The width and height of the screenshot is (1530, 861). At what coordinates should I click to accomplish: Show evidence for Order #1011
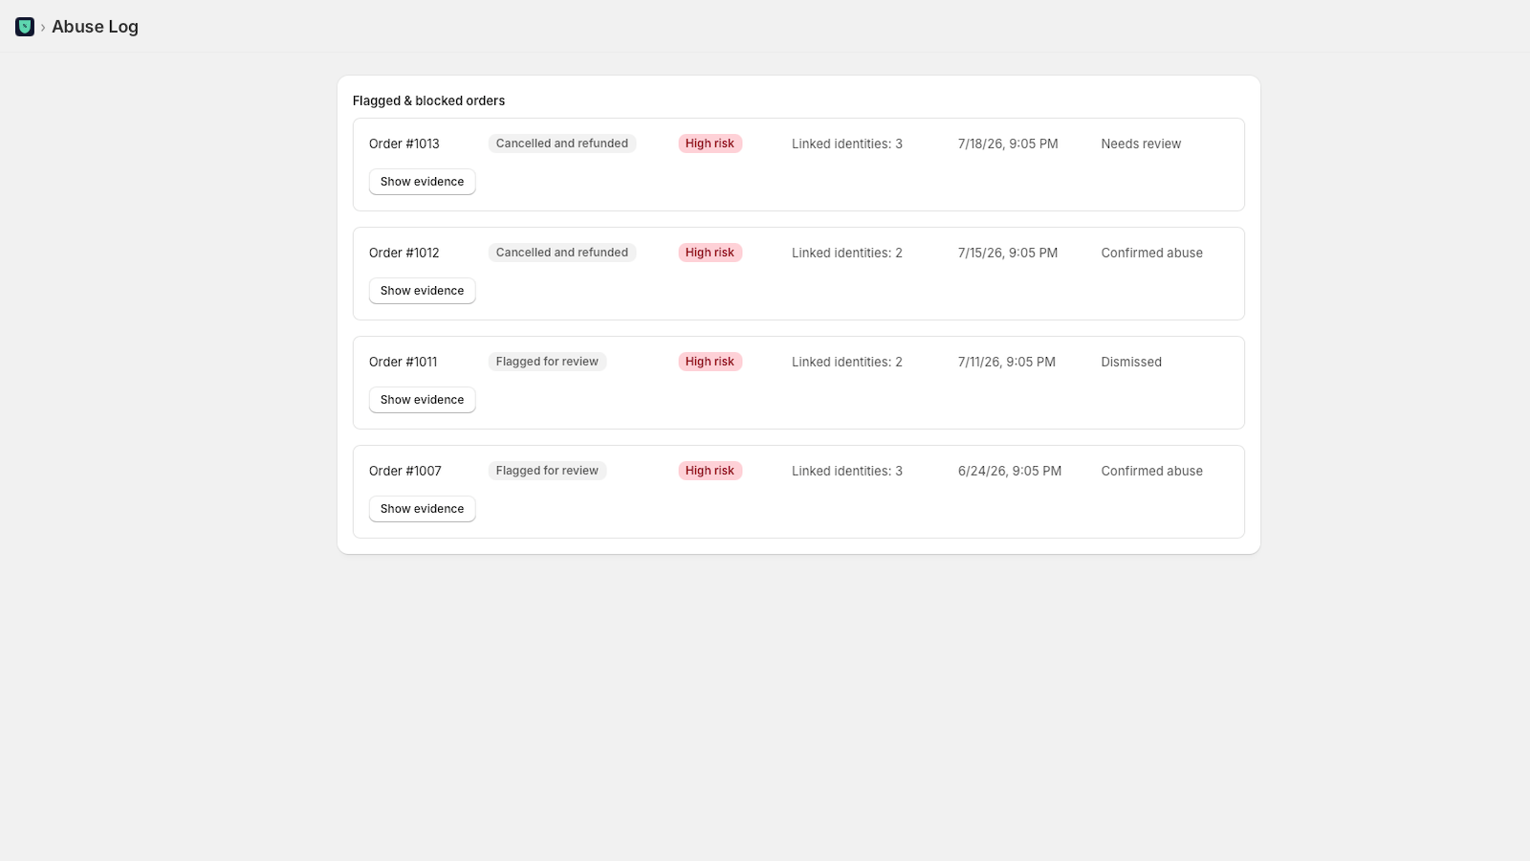[x=422, y=400]
